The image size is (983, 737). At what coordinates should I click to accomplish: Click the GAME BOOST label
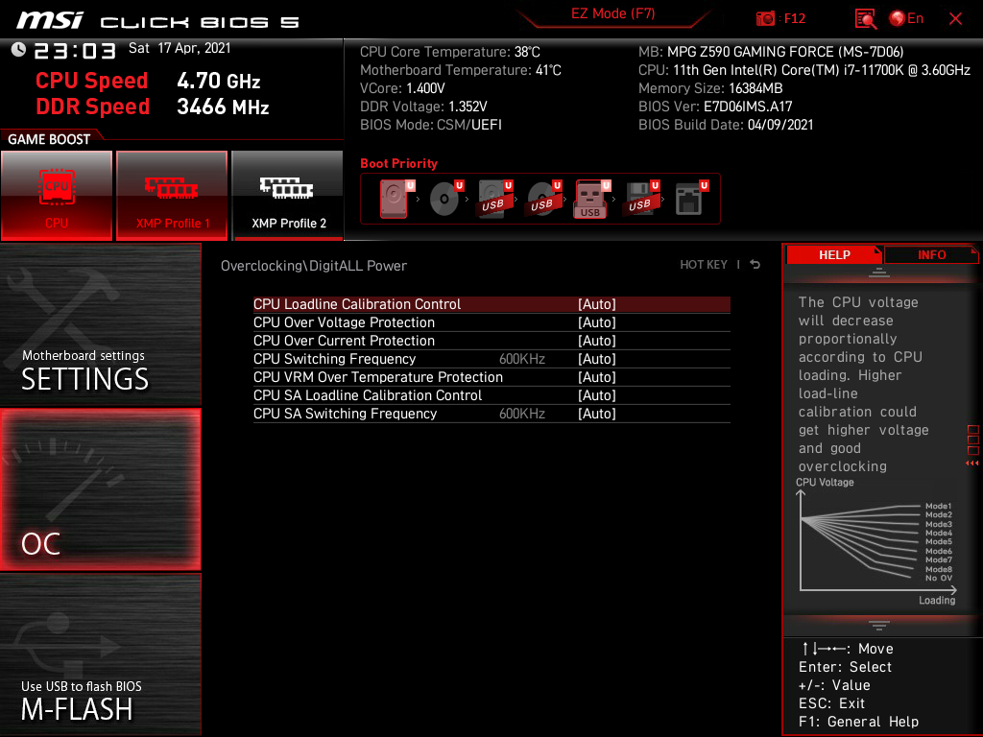tap(49, 139)
